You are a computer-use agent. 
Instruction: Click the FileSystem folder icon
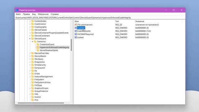33,80
